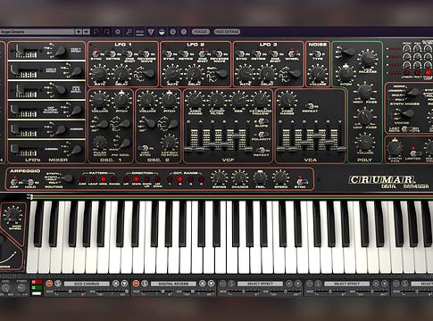Click the Arpeggio Swing knob
Screen dimensions: 433x321
[219, 177]
